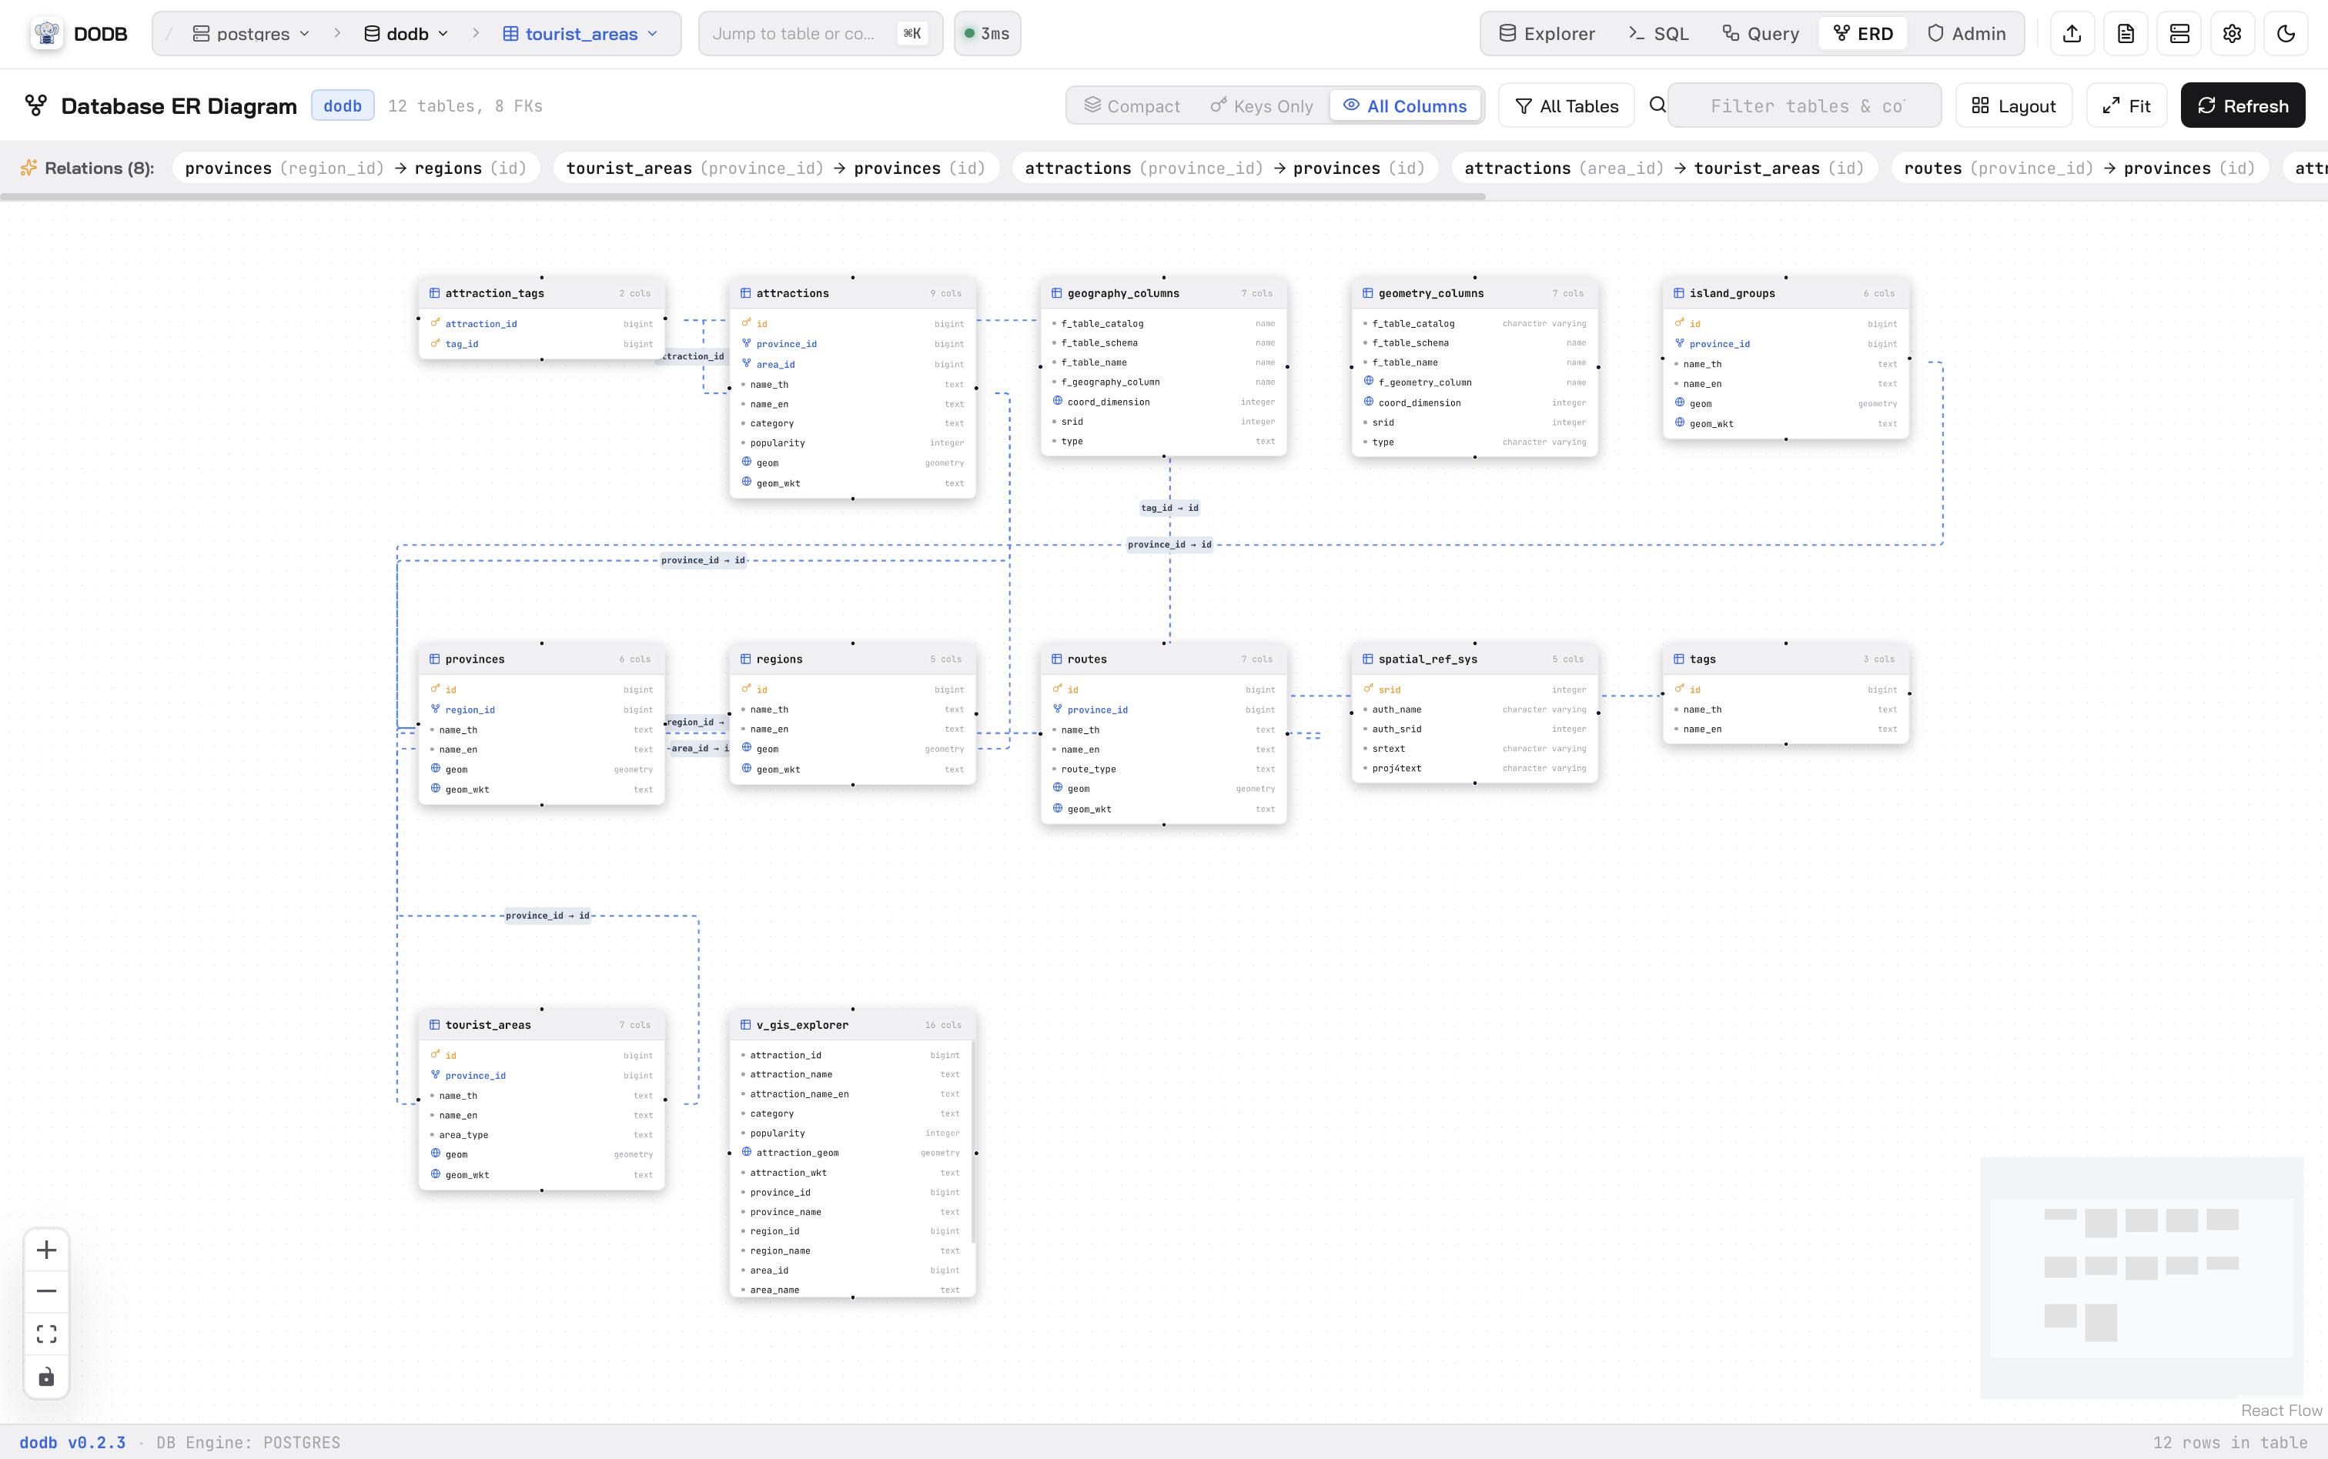Click the table icon on the attraction_tags node

[x=434, y=293]
